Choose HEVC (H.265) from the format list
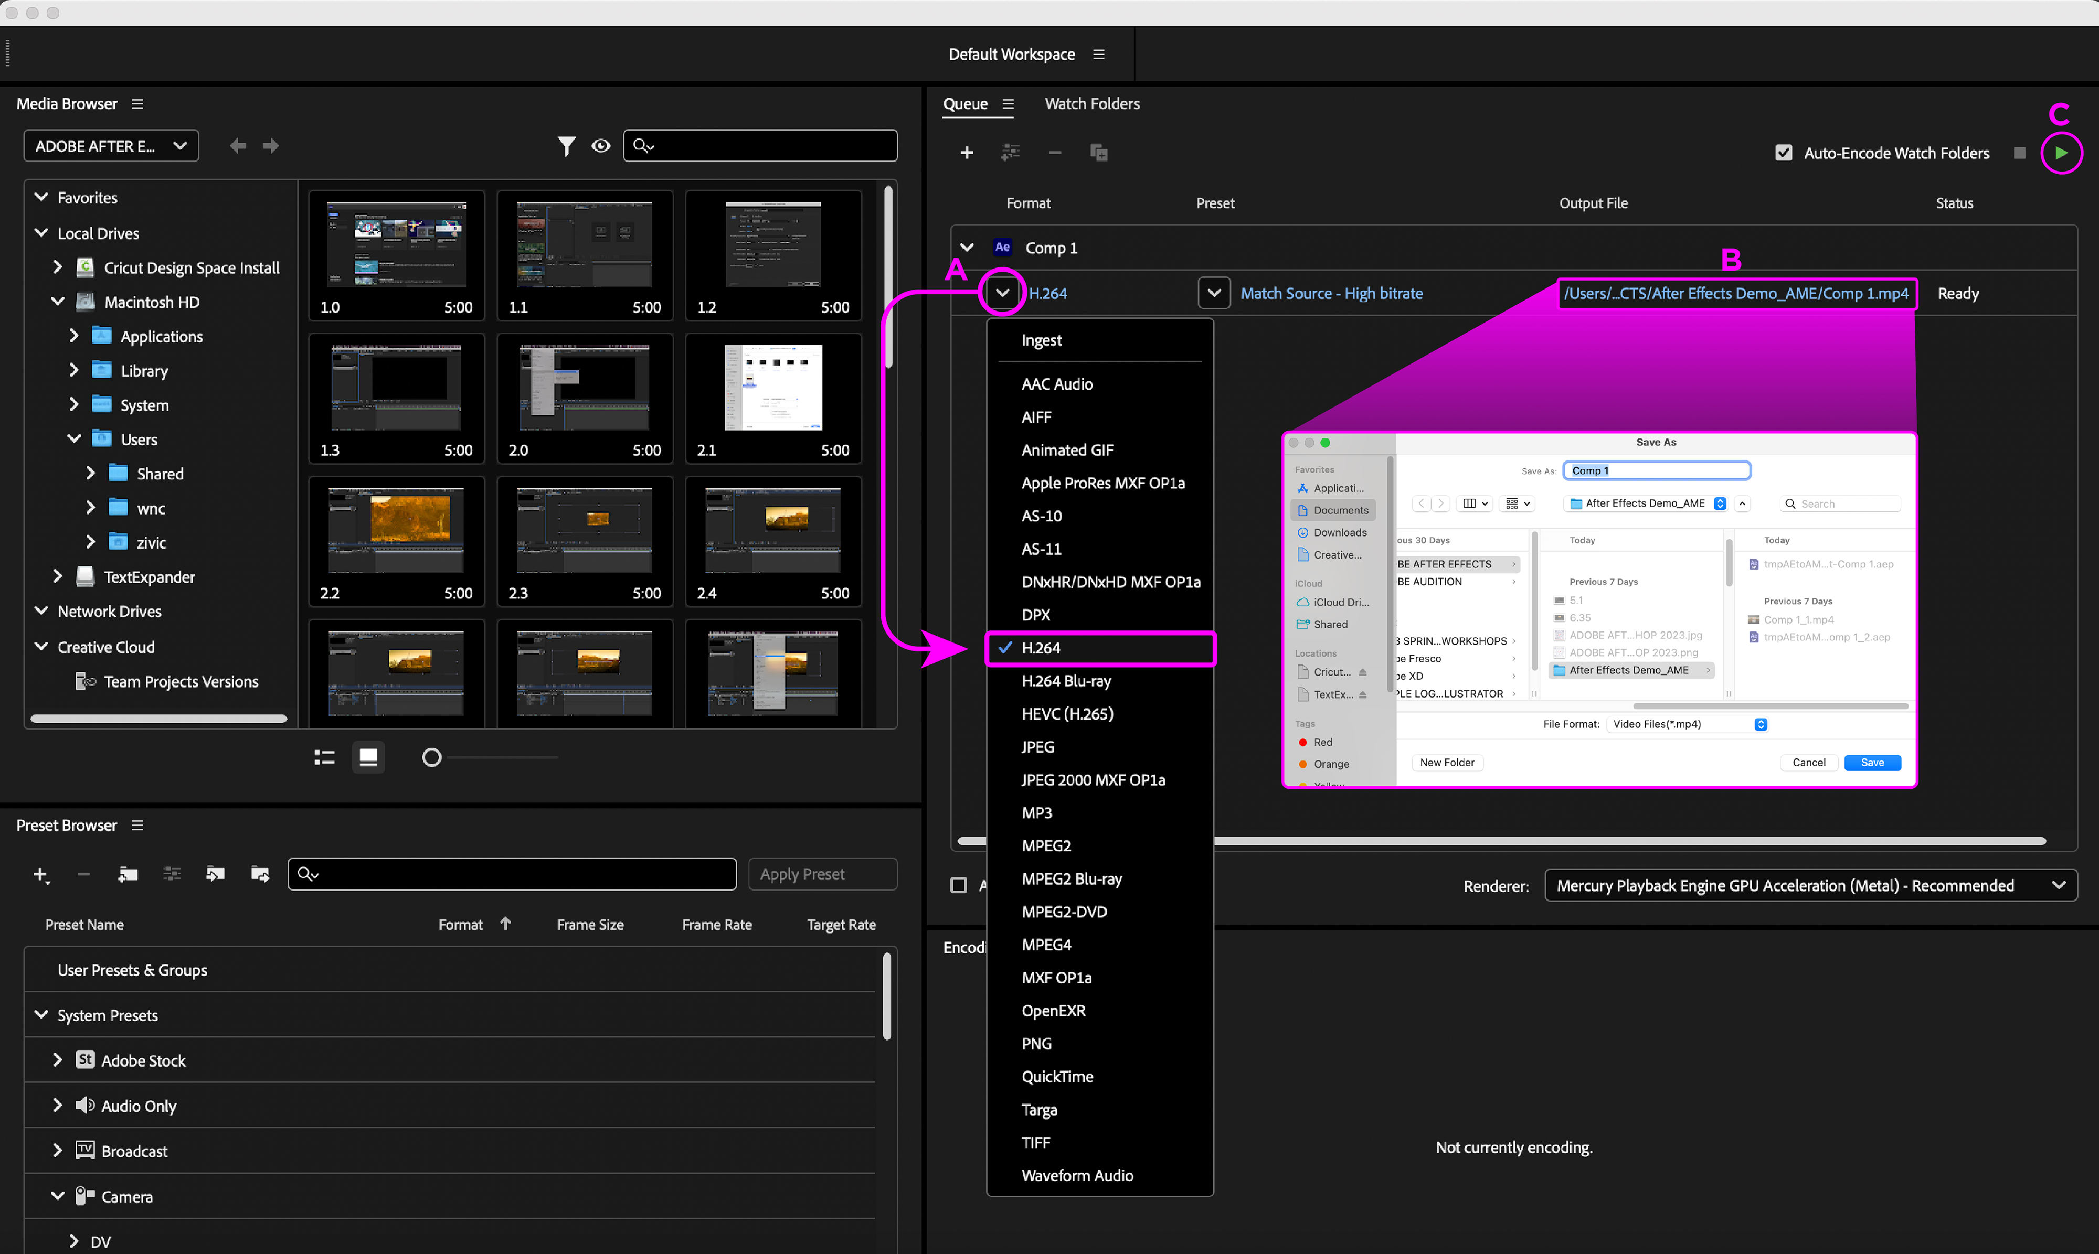 (x=1067, y=714)
